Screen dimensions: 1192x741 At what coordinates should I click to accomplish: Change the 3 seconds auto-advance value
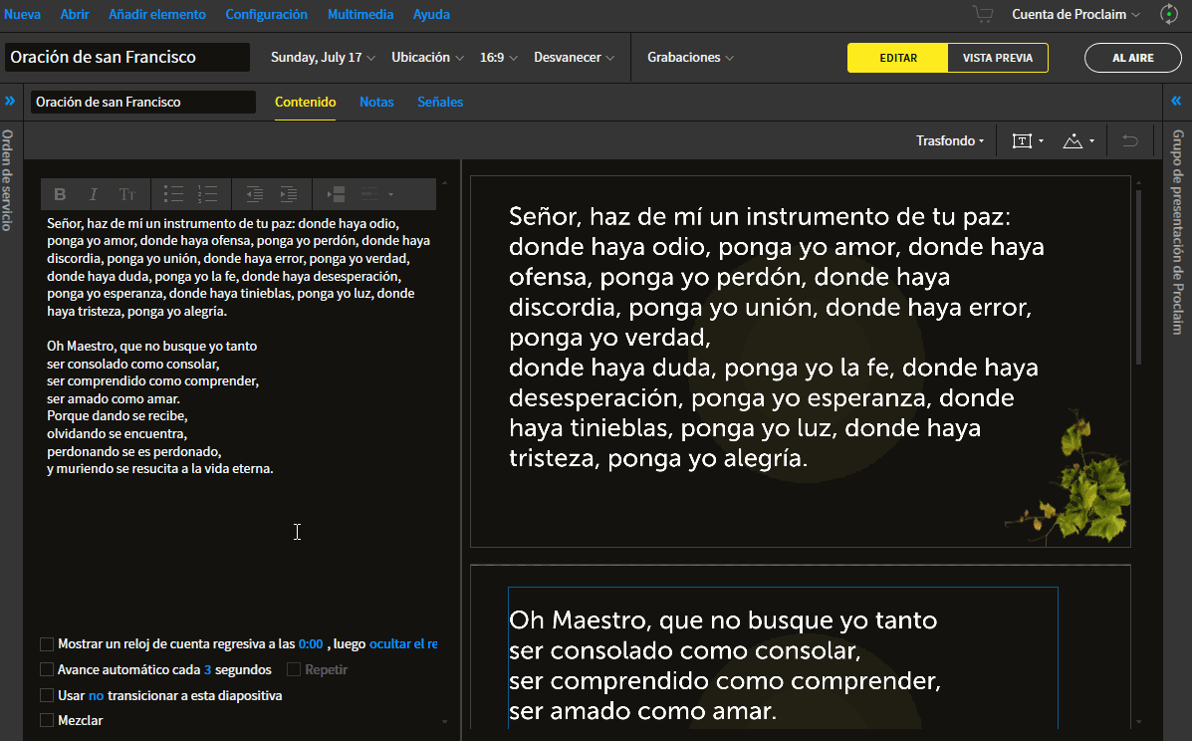[207, 669]
